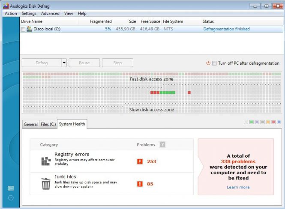Enable Turn off PC after defragmentation
The height and width of the screenshot is (209, 285).
[x=214, y=63]
